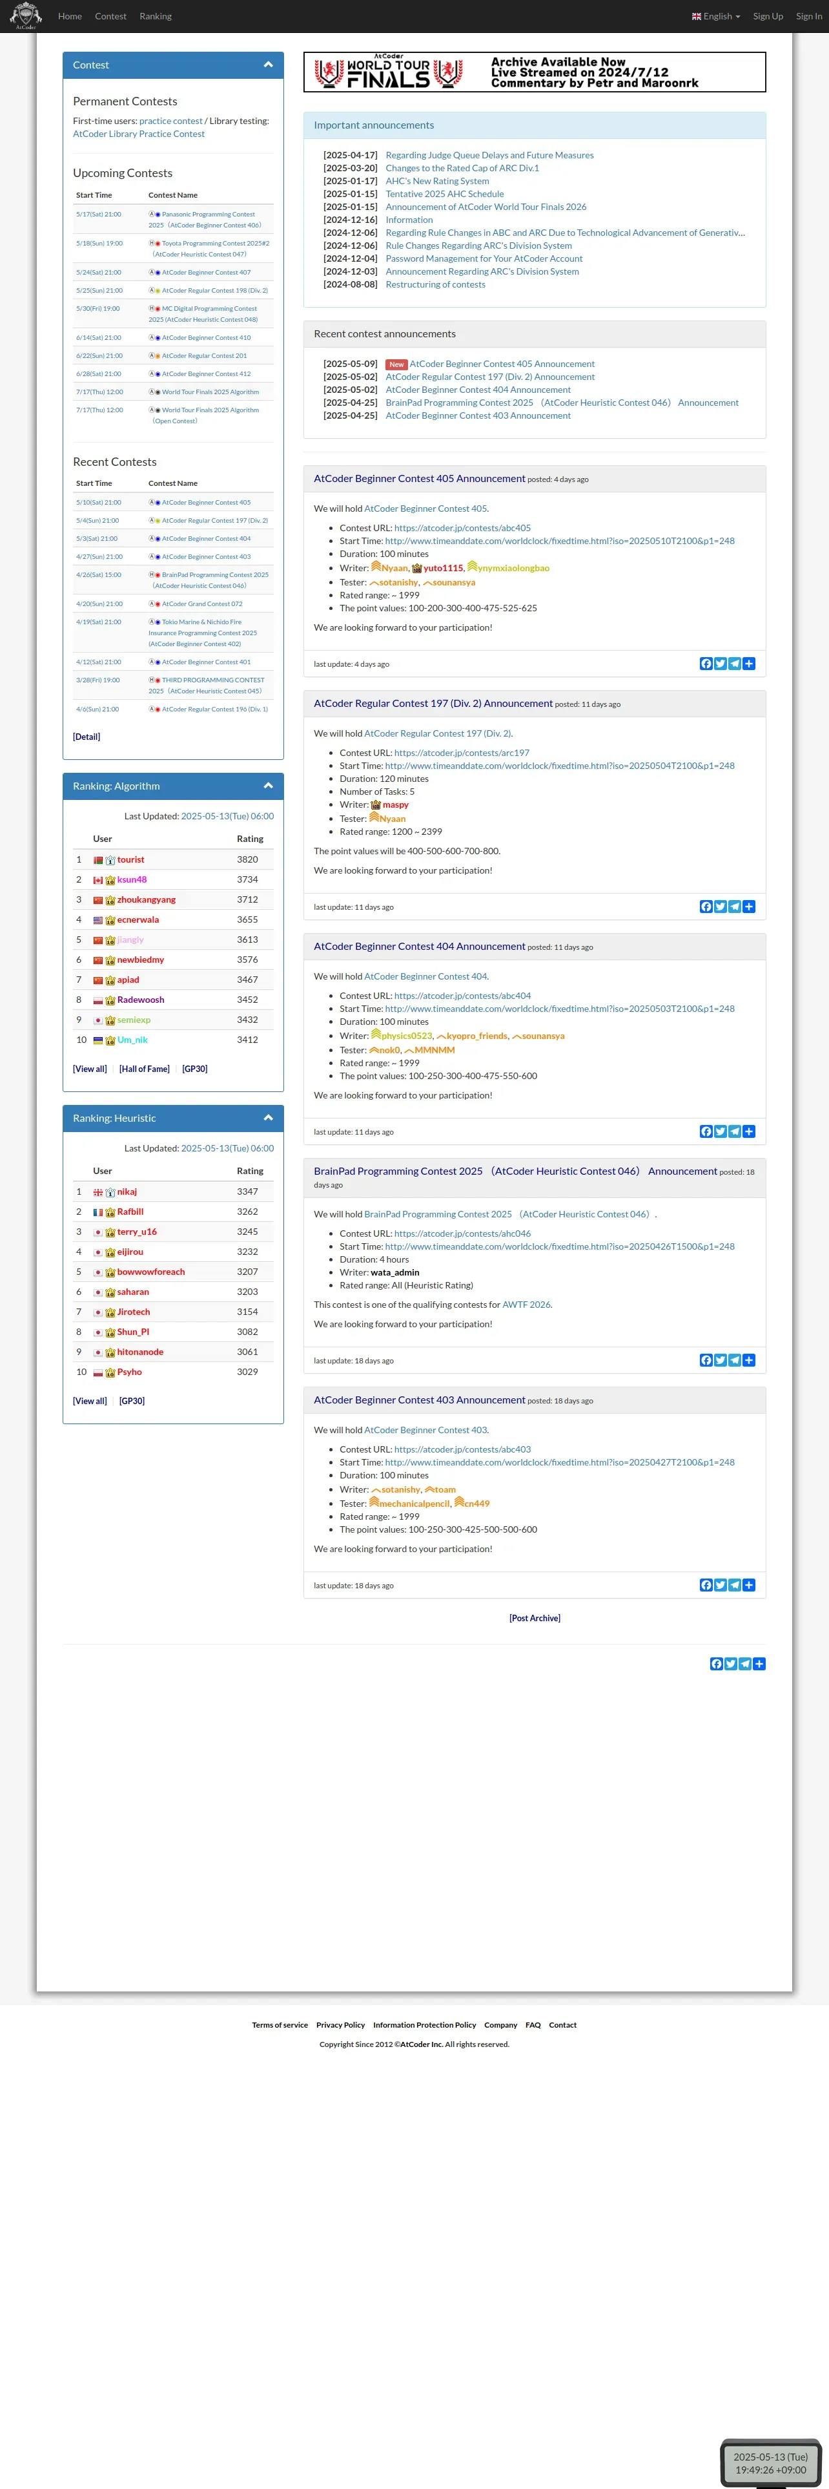This screenshot has width=829, height=2489.
Task: Share ABC 404 announcement via Telegram
Action: pyautogui.click(x=735, y=1131)
